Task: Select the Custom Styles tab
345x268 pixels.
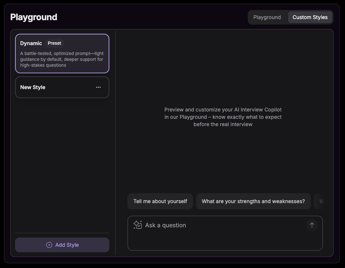Action: pos(310,17)
